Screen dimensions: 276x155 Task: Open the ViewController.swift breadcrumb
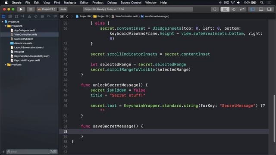125,16
